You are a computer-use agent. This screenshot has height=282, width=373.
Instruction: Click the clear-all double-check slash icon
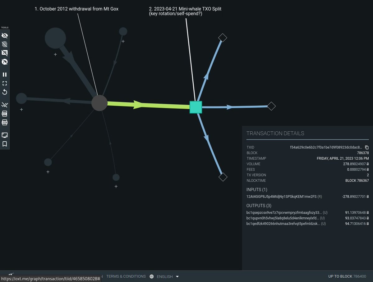coord(5,105)
